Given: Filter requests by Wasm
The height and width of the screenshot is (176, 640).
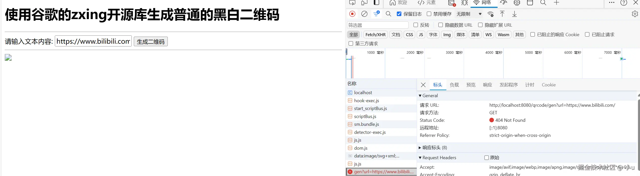Looking at the screenshot, I should (503, 35).
